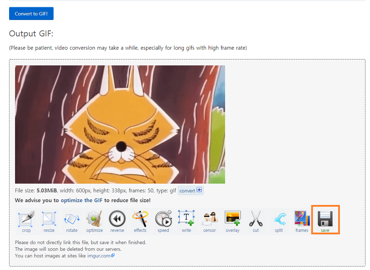Follow the 'optimize the GIF' link
This screenshot has height=270, width=370.
[82, 200]
